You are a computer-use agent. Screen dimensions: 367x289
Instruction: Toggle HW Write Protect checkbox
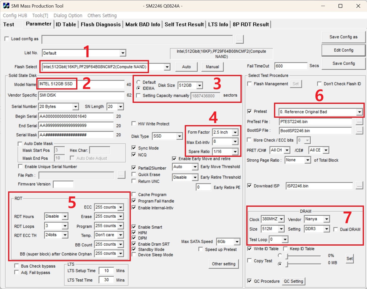[x=134, y=124]
